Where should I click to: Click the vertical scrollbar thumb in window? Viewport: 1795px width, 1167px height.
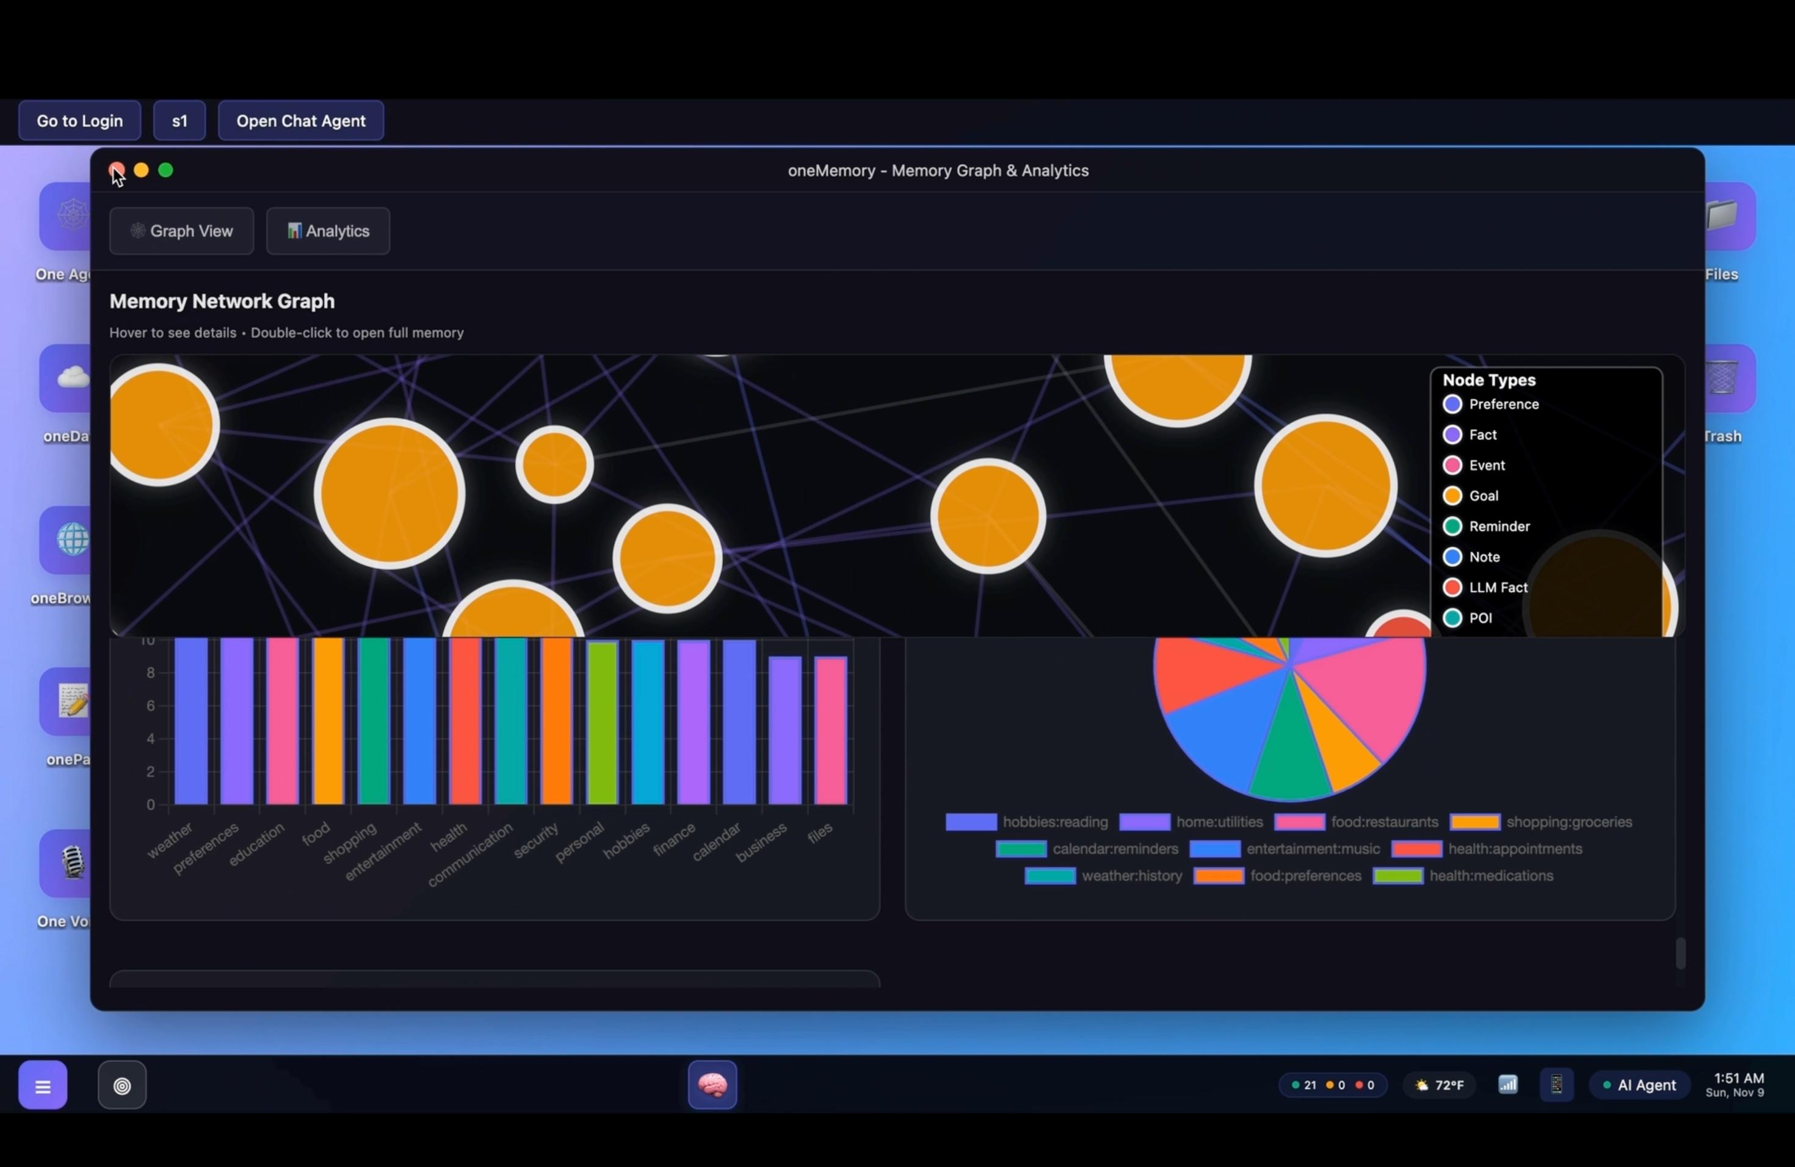point(1680,953)
